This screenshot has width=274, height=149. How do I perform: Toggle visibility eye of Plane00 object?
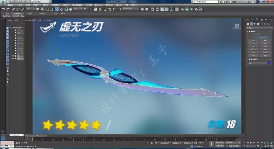pos(13,56)
